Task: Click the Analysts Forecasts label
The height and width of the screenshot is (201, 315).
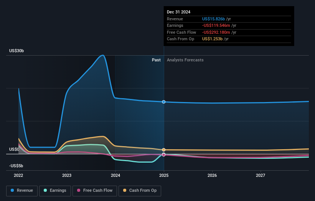Action: 185,60
